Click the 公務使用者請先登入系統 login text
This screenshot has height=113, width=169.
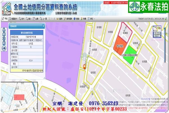click(x=66, y=13)
